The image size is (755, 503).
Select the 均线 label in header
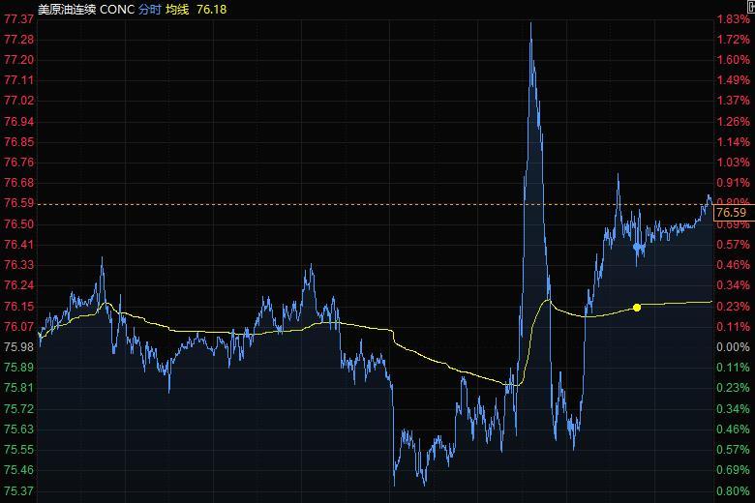pyautogui.click(x=179, y=9)
